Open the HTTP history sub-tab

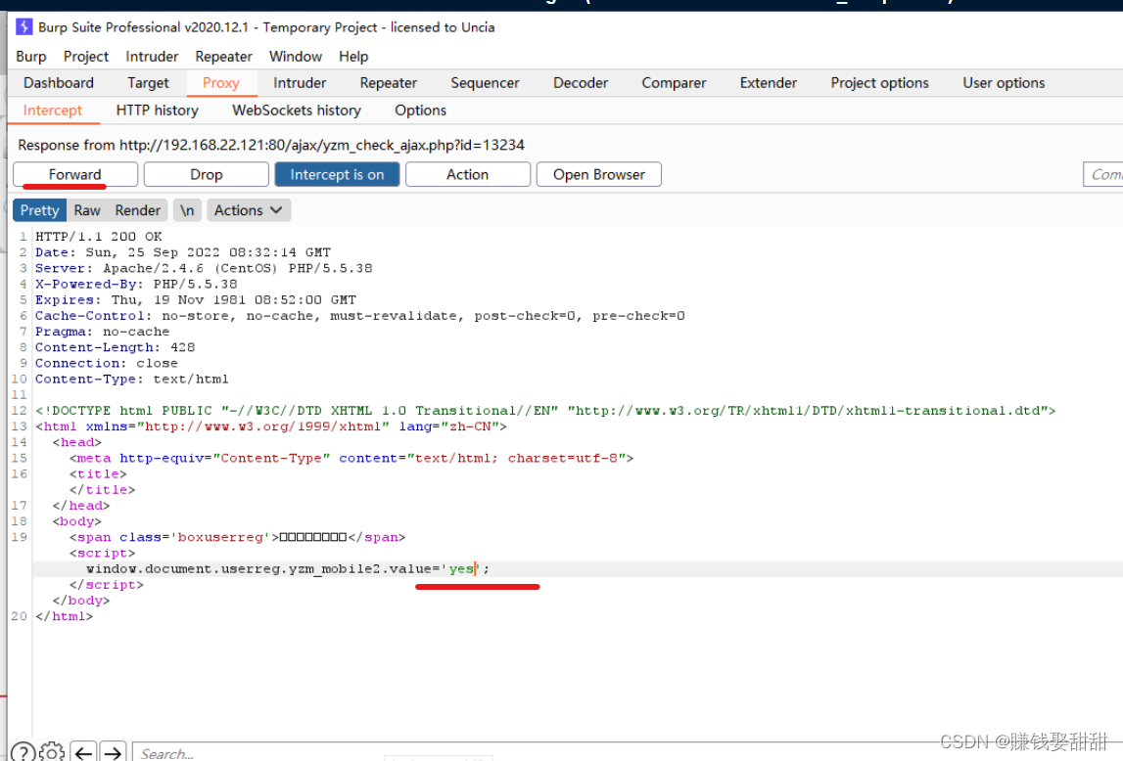[157, 111]
